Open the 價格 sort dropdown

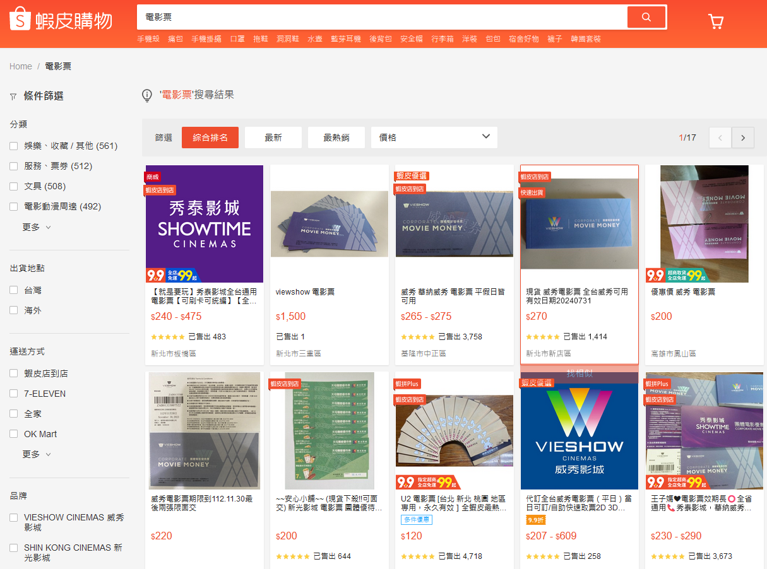[434, 138]
